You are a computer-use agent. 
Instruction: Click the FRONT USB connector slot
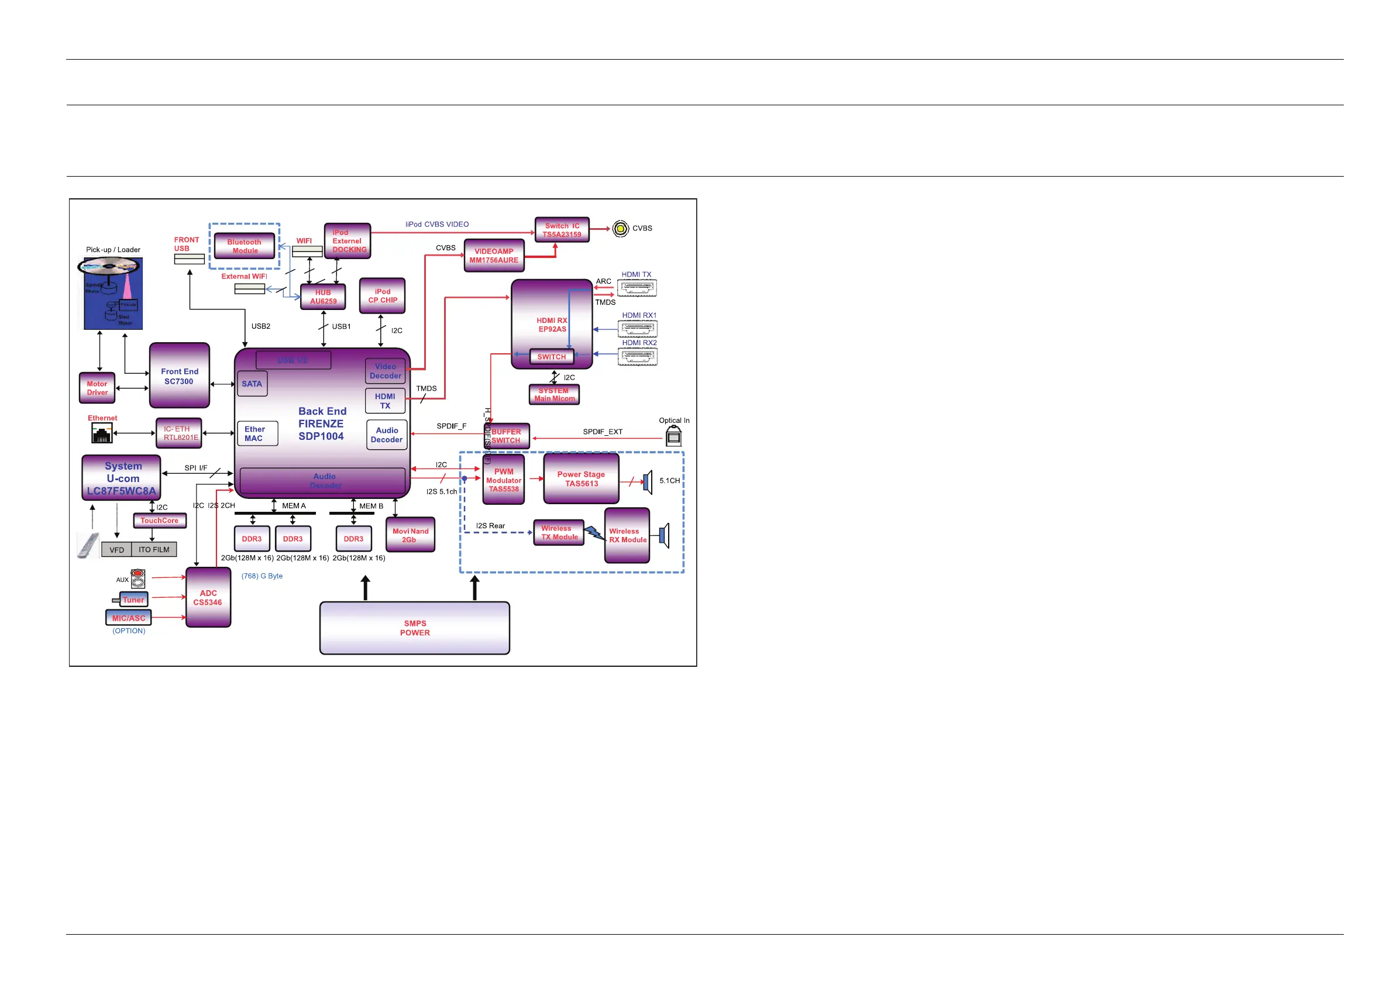pyautogui.click(x=190, y=259)
